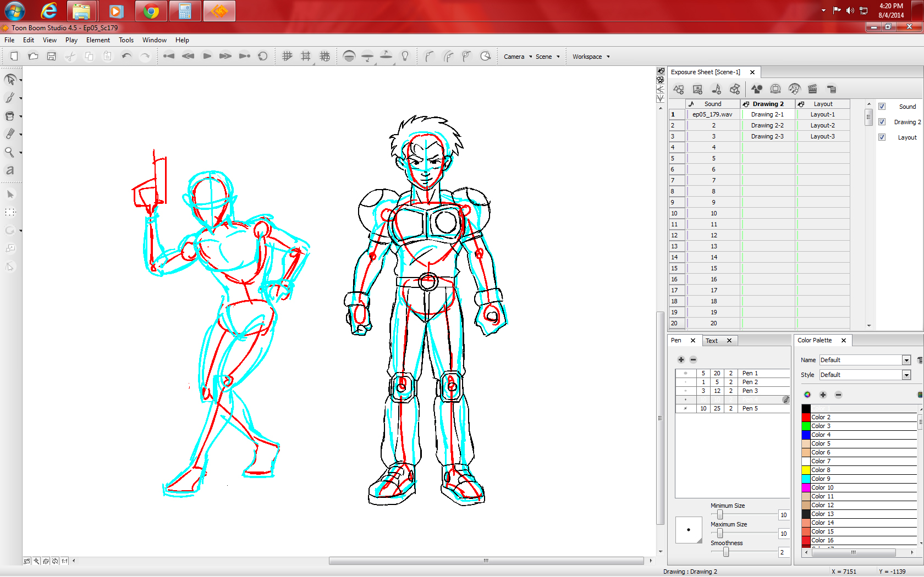The width and height of the screenshot is (924, 577).
Task: Uncheck the Sound column checkbox
Action: pos(882,107)
